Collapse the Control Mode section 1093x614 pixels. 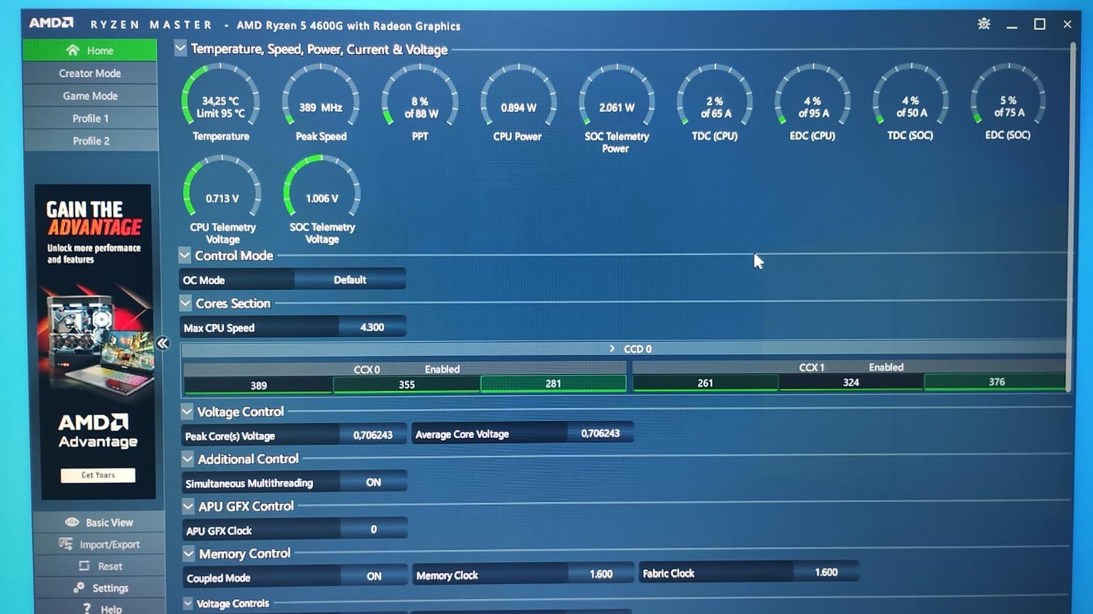[x=184, y=255]
